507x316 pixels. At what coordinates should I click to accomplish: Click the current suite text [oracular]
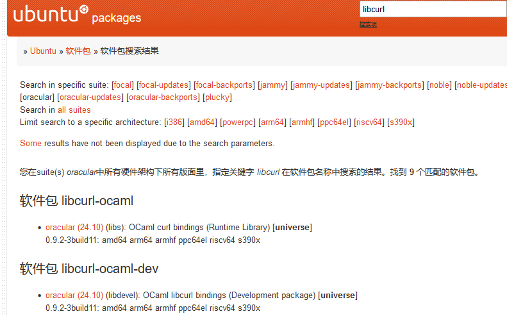[37, 97]
